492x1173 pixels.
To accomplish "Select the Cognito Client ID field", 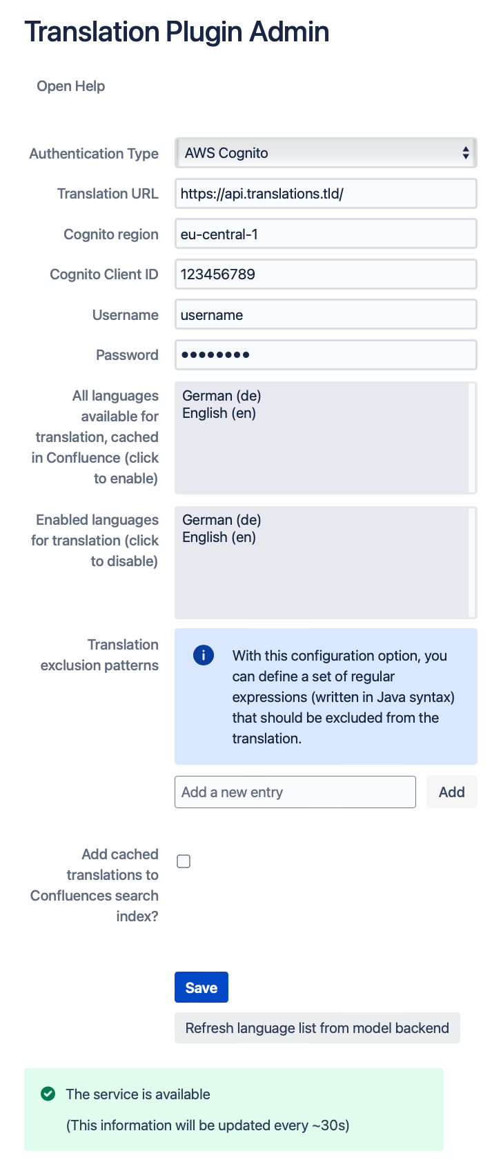I will (x=326, y=274).
